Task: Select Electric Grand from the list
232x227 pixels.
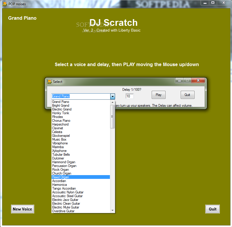Action: point(81,109)
